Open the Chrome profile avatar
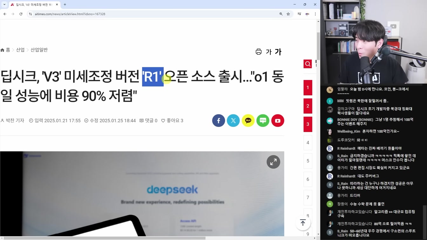This screenshot has width=427, height=240. [x=307, y=14]
